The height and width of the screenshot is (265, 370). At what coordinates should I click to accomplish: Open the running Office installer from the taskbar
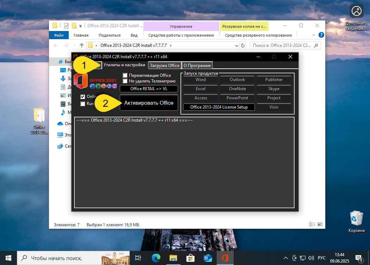coord(225,258)
